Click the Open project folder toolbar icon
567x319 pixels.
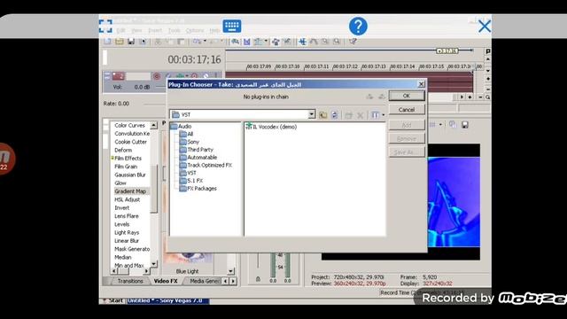coord(120,42)
